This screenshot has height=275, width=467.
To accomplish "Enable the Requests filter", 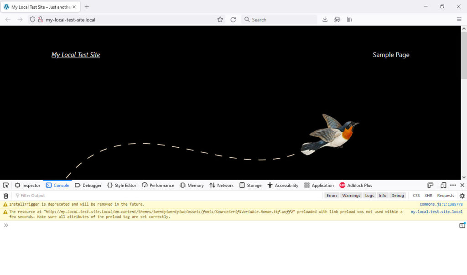I will [446, 196].
